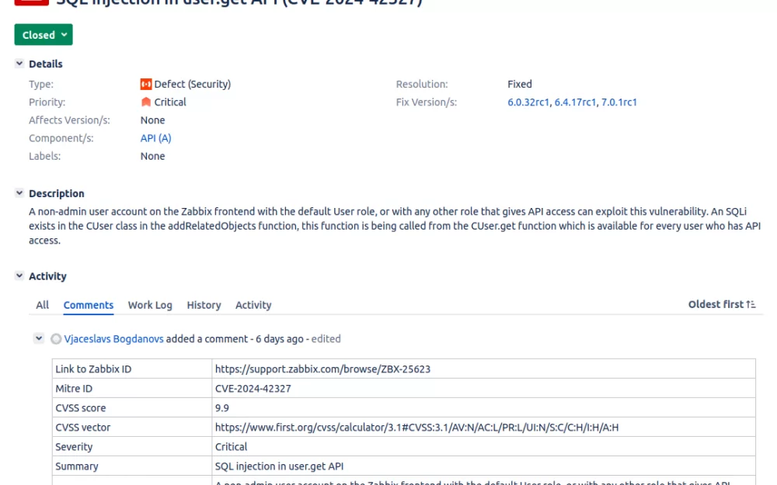Open the API (A) component link
This screenshot has width=777, height=485.
tap(155, 138)
